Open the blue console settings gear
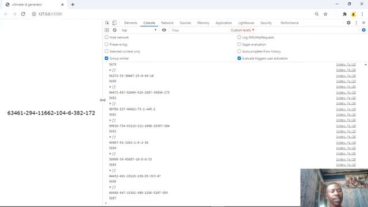This screenshot has height=207, width=368. click(x=363, y=30)
